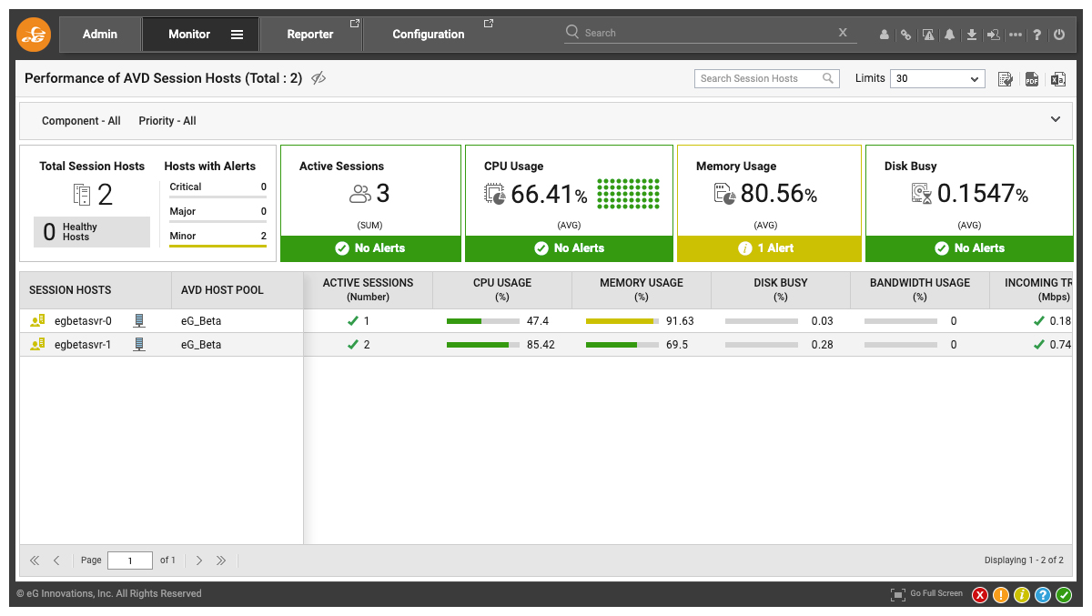Open the Admin tab

tap(100, 35)
